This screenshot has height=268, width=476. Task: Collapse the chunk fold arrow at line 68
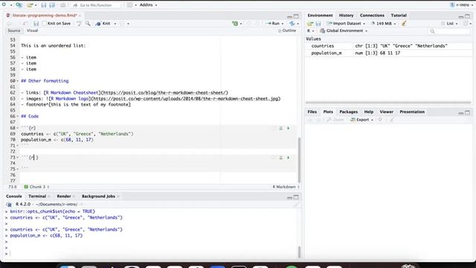[x=17, y=128]
